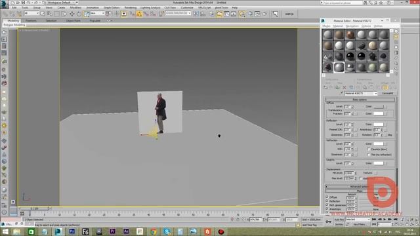Open the selection filter All dropdown
Screen dimensions: 420x236
[x=31, y=13]
